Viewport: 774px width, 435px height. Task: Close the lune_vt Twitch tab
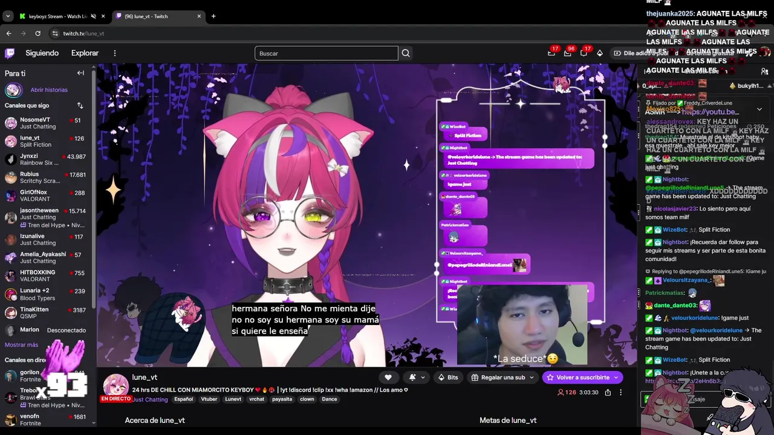(199, 16)
